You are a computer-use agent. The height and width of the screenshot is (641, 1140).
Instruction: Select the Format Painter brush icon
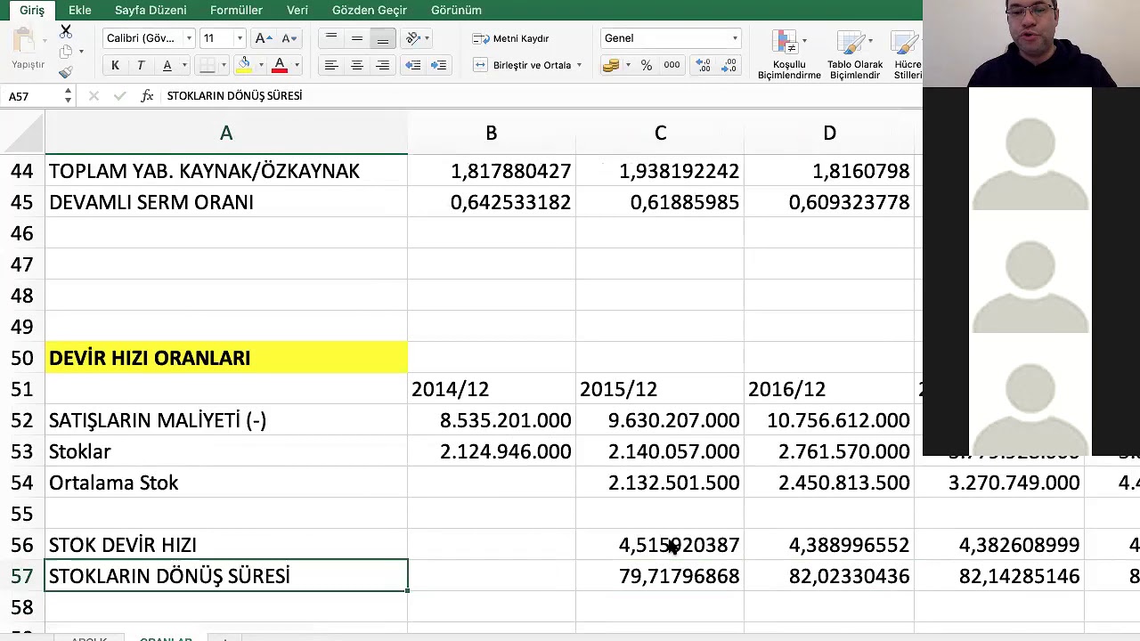click(x=66, y=72)
